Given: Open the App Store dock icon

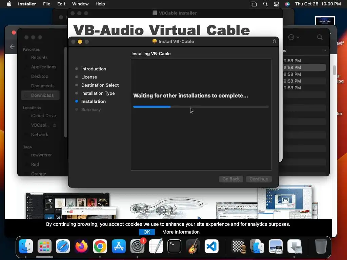Looking at the screenshot, I should [x=119, y=246].
